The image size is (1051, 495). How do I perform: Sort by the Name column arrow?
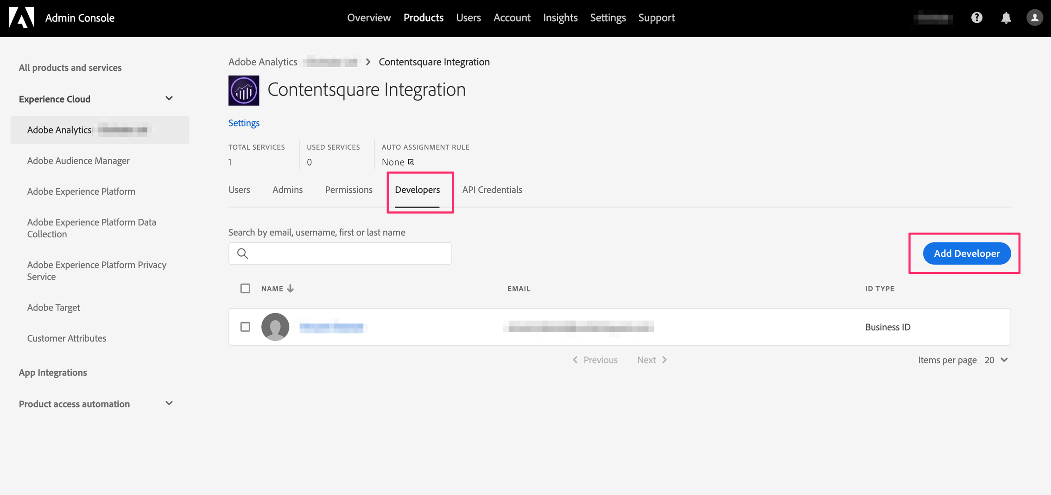[291, 288]
